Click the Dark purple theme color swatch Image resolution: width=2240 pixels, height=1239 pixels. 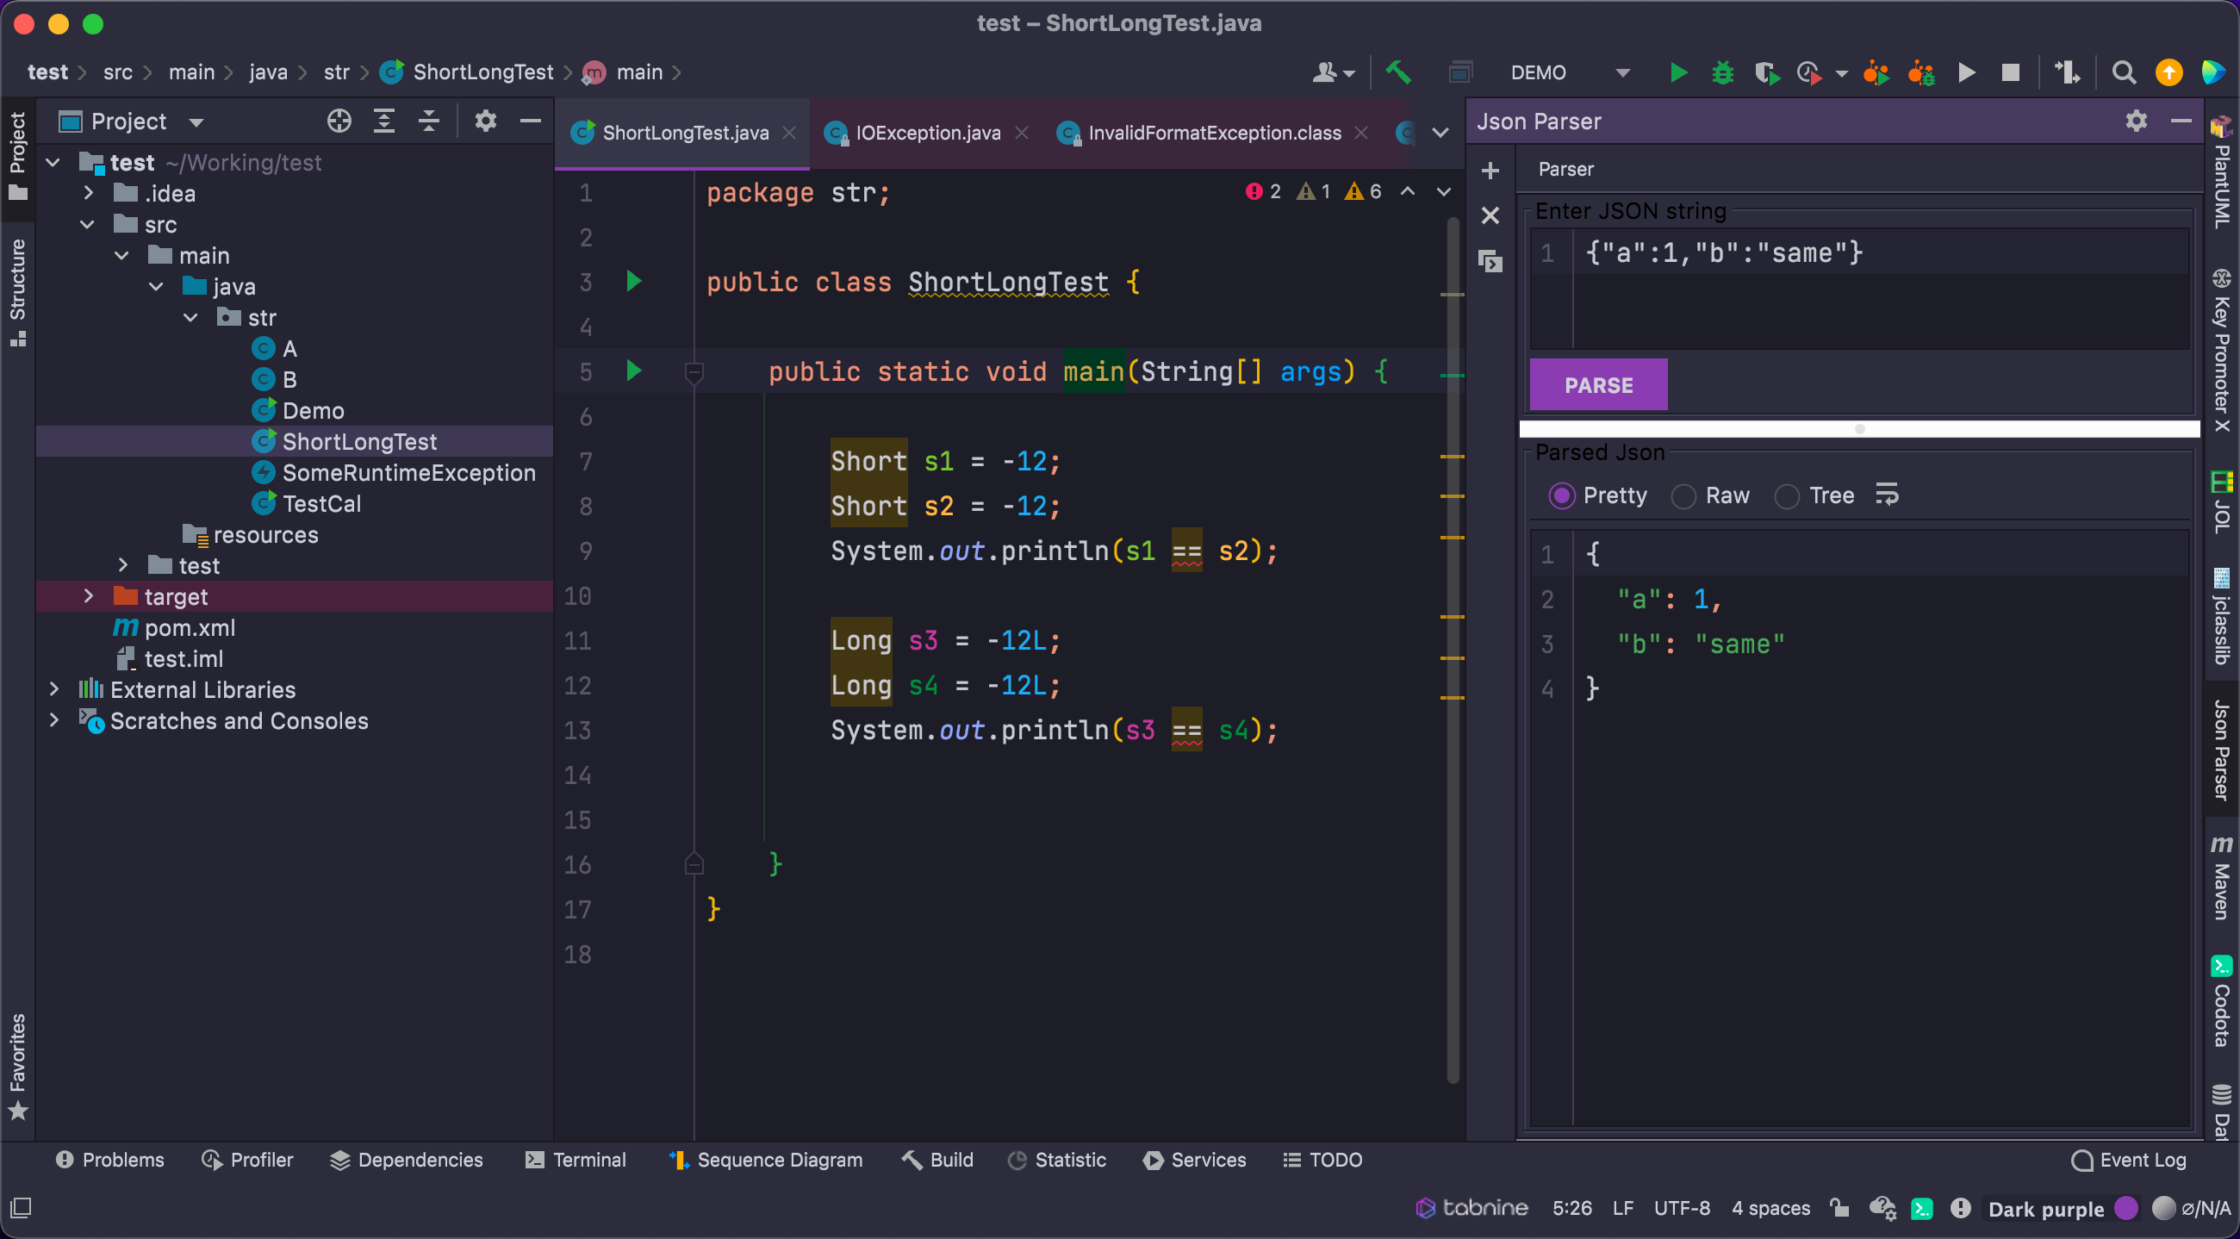(2126, 1208)
